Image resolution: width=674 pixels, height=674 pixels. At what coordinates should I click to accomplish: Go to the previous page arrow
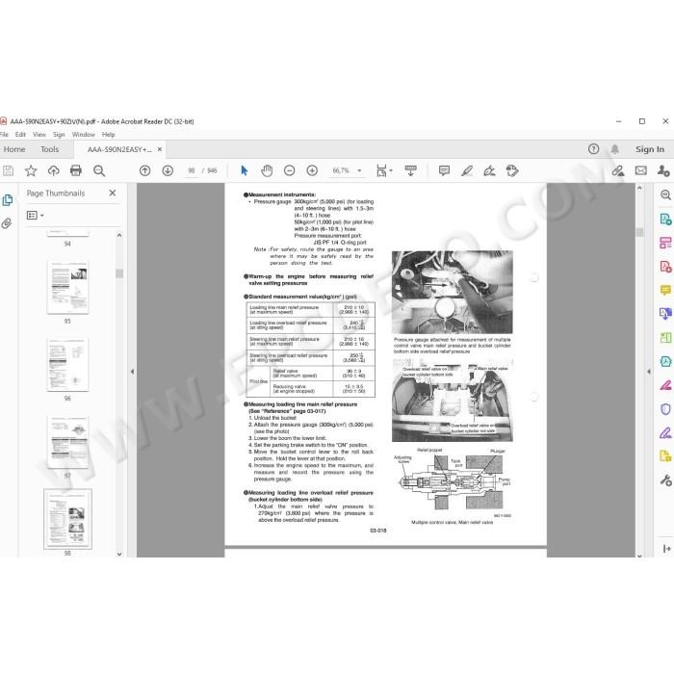[144, 171]
